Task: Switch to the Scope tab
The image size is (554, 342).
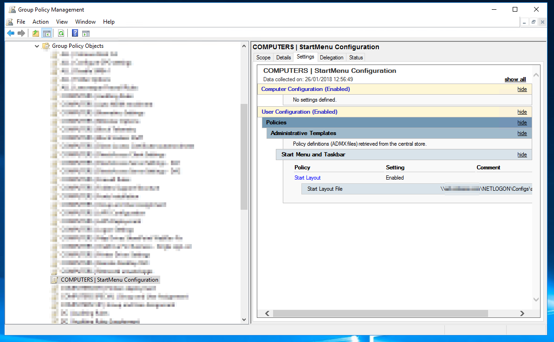Action: pos(263,58)
